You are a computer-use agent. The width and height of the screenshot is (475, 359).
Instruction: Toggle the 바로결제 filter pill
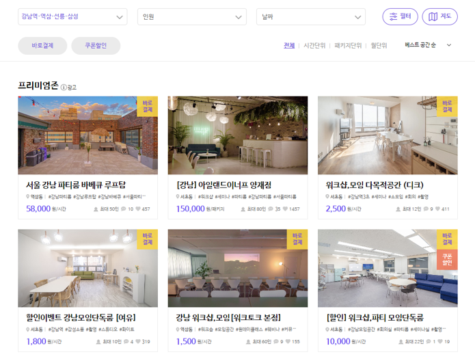click(42, 46)
